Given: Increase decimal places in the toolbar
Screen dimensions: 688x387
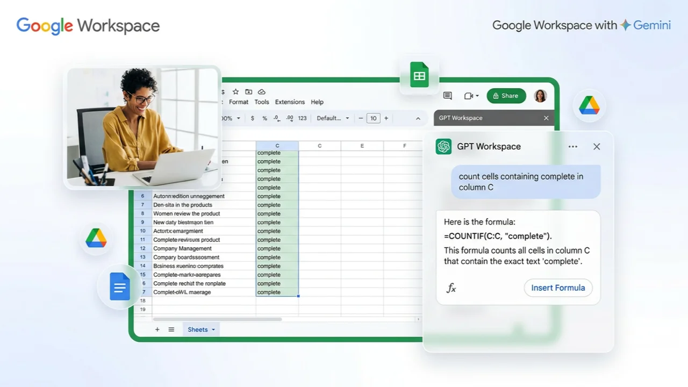Looking at the screenshot, I should tap(290, 118).
